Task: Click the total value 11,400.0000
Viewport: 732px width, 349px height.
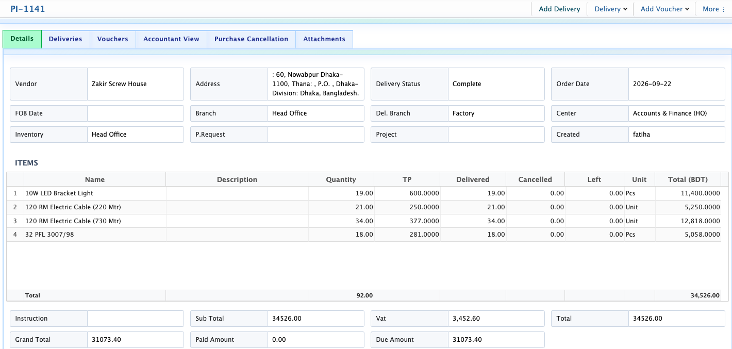Action: coord(700,193)
